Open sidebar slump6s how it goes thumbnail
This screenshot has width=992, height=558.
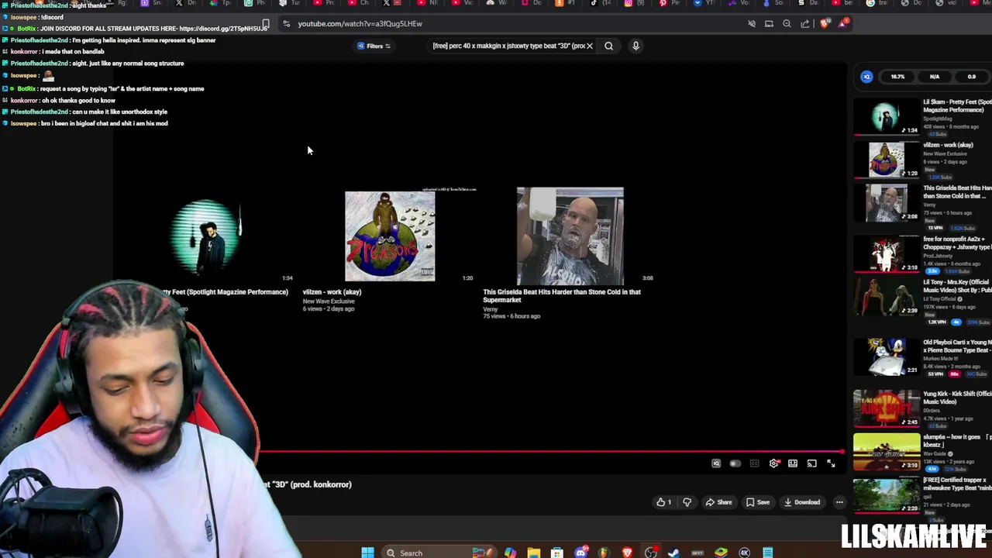[x=887, y=452]
